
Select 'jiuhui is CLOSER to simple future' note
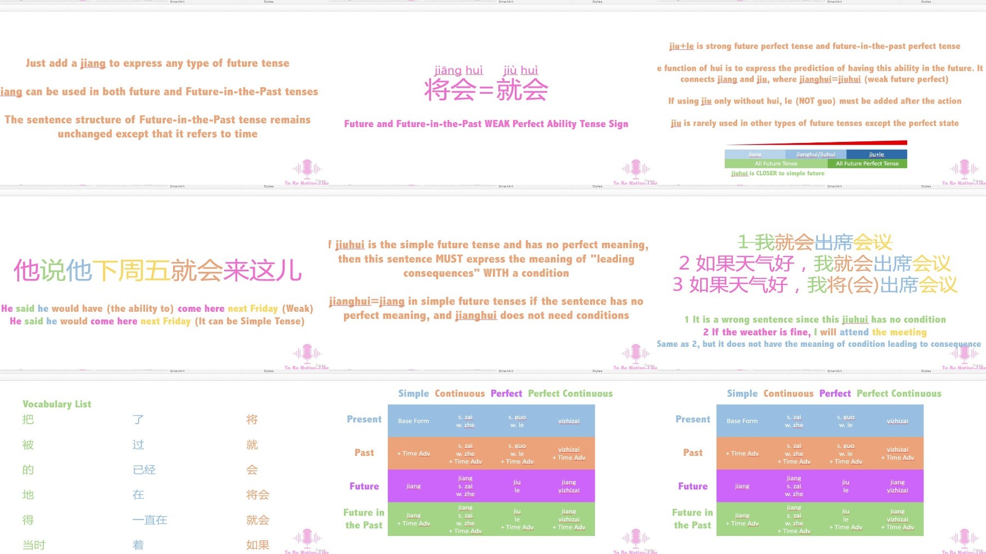pyautogui.click(x=777, y=173)
